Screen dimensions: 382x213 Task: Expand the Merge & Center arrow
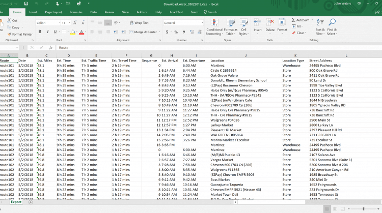tap(160, 32)
